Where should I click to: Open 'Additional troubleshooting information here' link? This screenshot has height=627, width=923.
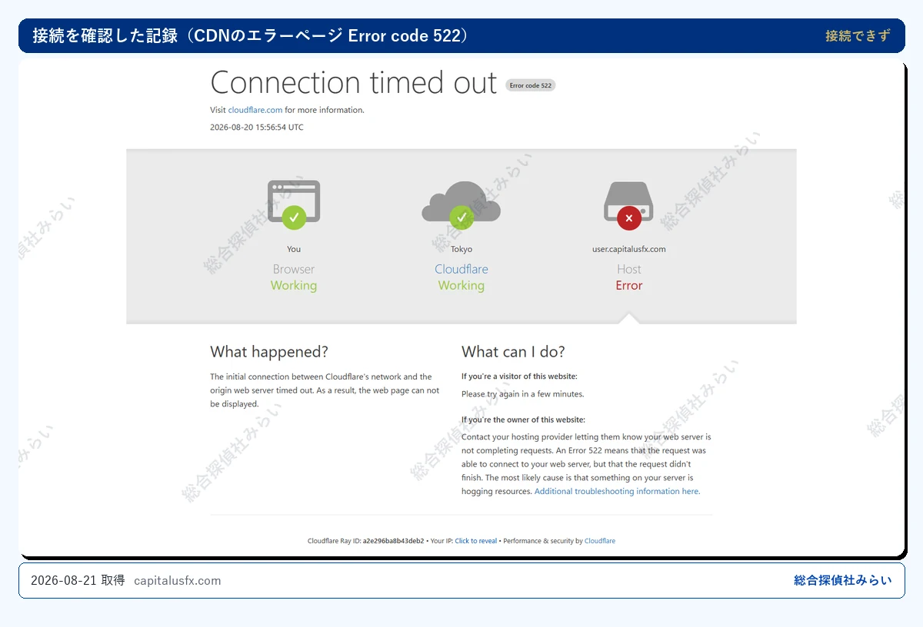pyautogui.click(x=617, y=491)
